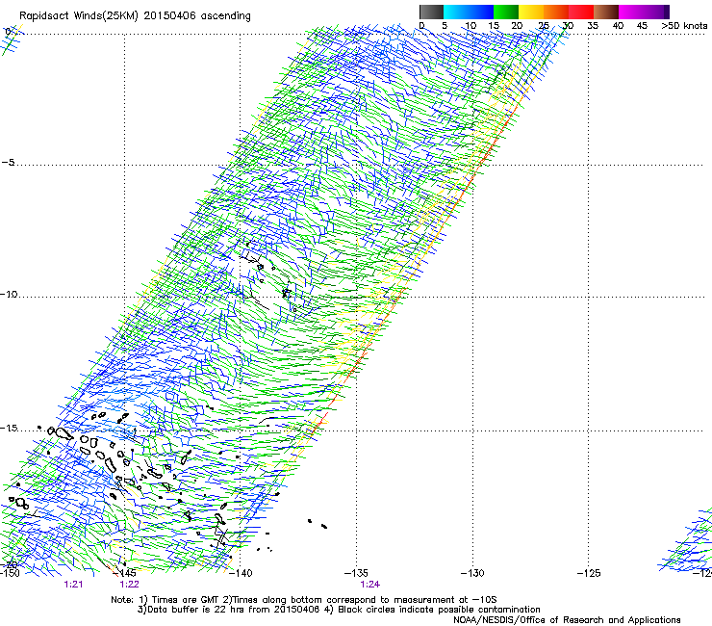The image size is (712, 626).
Task: Click the title 'Rapidscat Winds(25KM) 20150406 ascending'
Action: click(135, 16)
